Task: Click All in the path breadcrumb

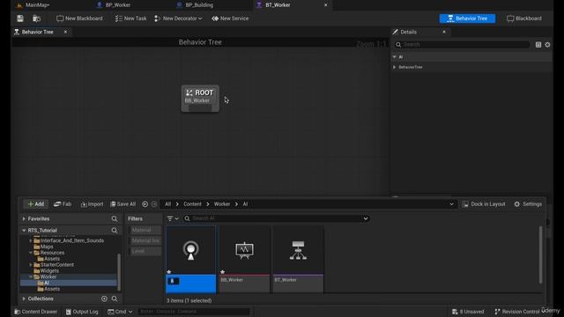Action: [x=168, y=204]
